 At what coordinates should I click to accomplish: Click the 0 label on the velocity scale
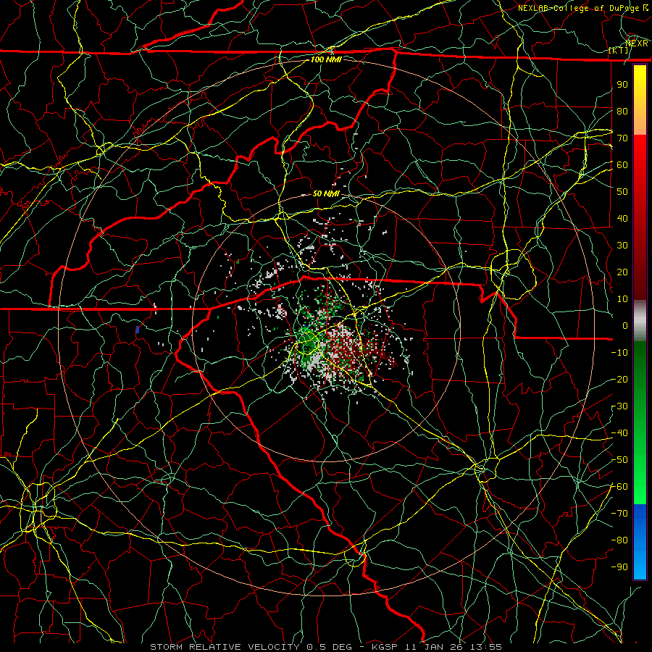tap(625, 325)
